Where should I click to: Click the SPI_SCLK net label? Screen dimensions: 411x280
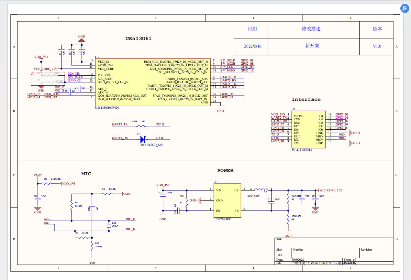pyautogui.click(x=228, y=60)
